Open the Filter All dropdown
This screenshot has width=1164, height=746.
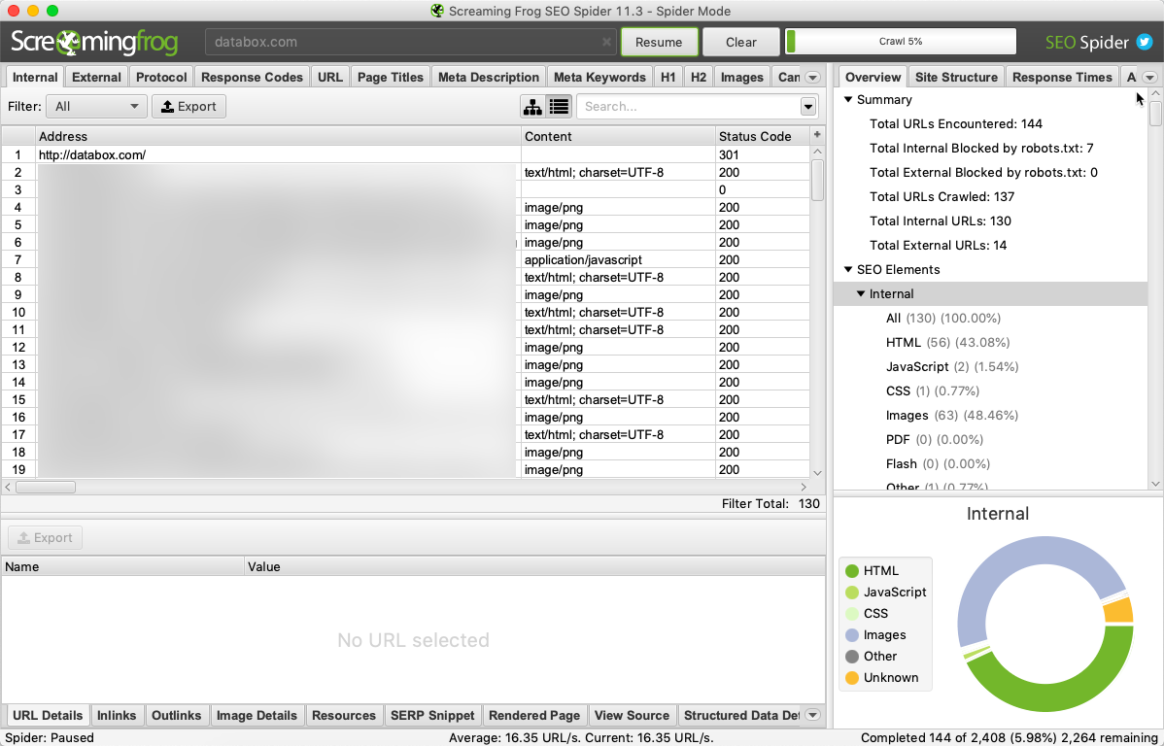coord(96,107)
